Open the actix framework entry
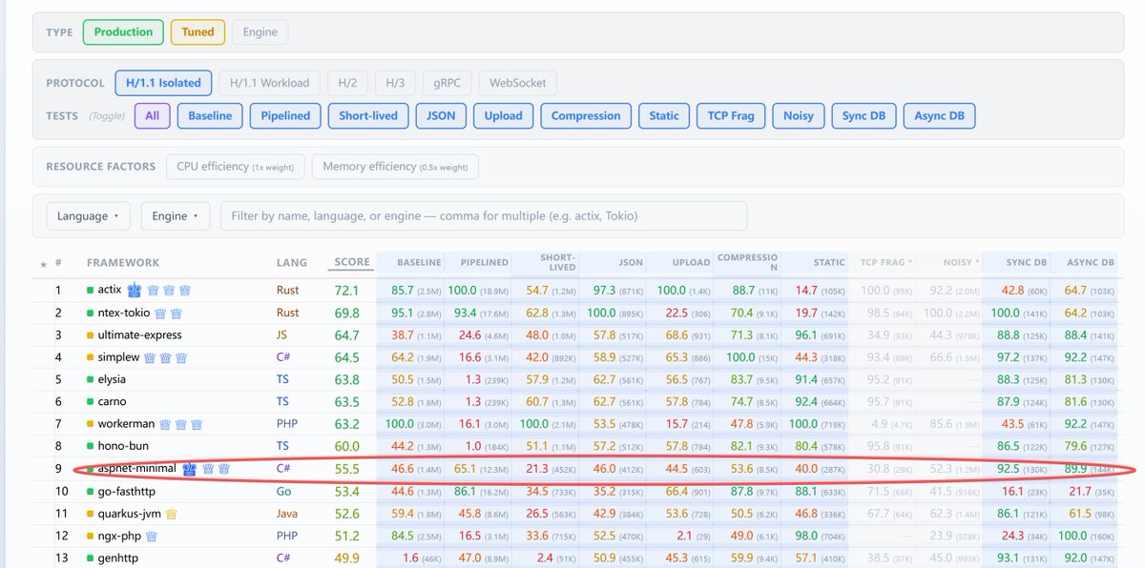 (x=110, y=290)
